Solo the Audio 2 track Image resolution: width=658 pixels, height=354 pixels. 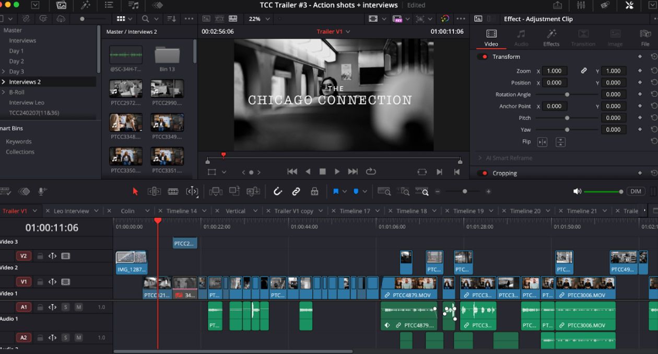tap(65, 337)
